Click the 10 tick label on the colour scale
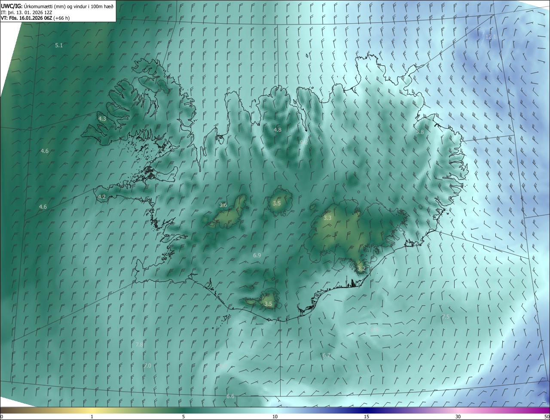This screenshot has width=550, height=420. tap(275, 417)
